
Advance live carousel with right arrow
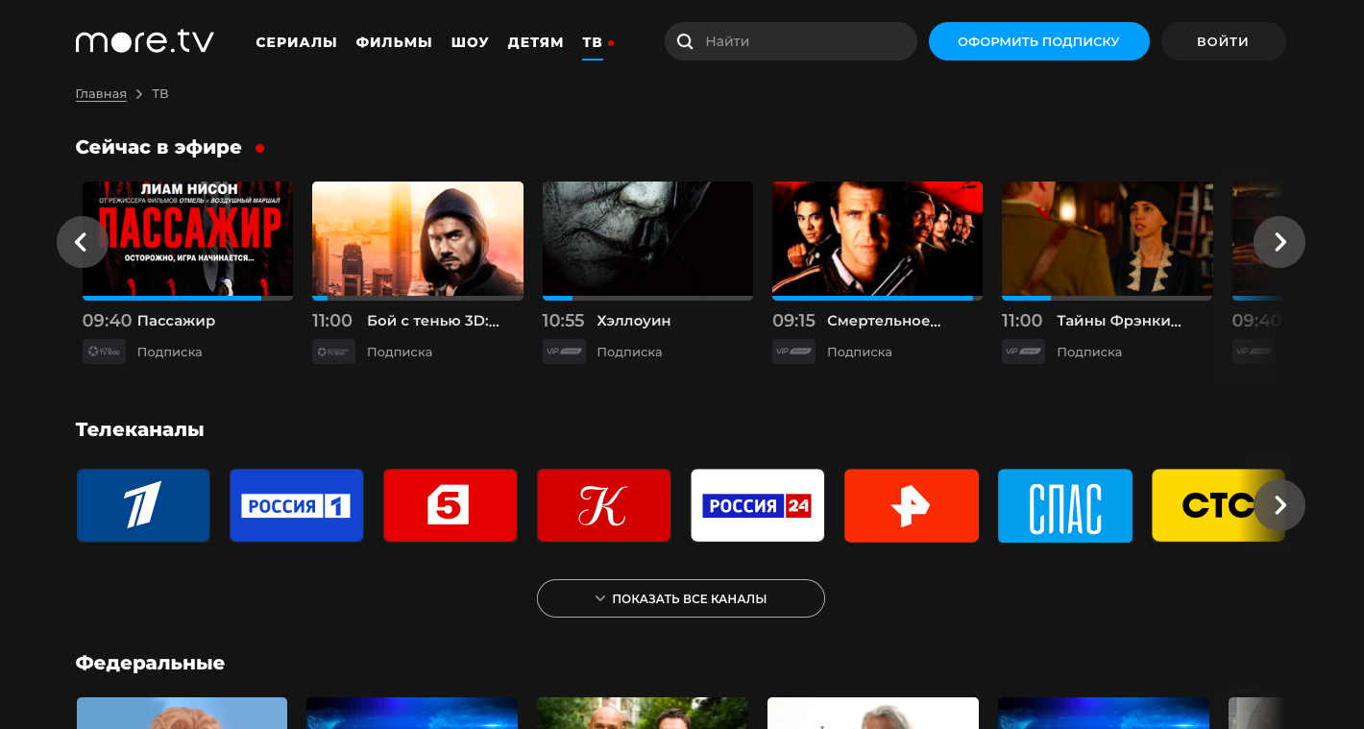[1279, 242]
